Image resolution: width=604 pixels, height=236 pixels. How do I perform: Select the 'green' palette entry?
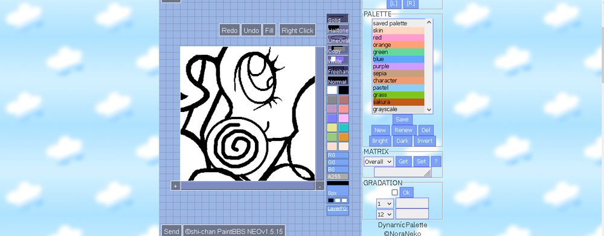coord(399,52)
